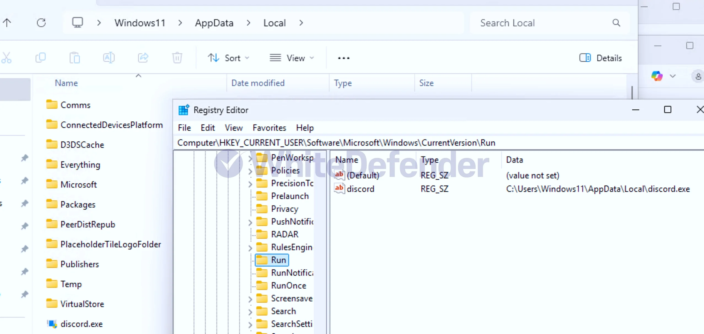Expand the Screensave registry key
This screenshot has height=334, width=704.
(250, 299)
